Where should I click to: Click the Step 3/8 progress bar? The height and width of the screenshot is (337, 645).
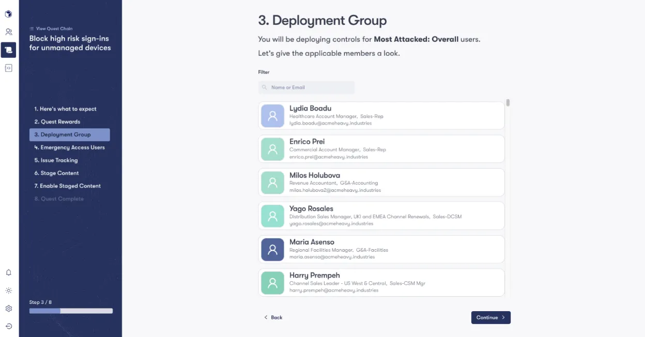tap(71, 311)
